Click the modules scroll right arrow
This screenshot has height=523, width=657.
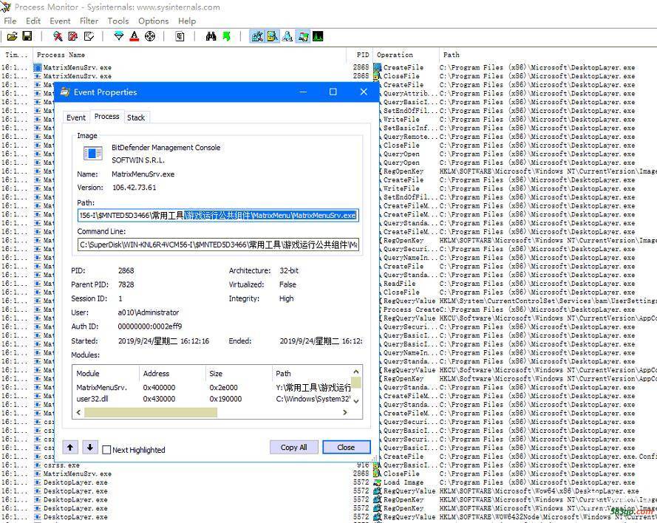coord(345,412)
